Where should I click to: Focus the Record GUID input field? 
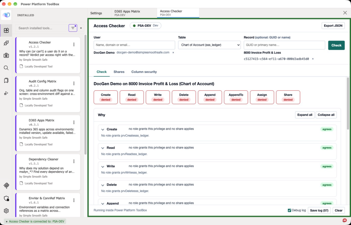point(284,45)
